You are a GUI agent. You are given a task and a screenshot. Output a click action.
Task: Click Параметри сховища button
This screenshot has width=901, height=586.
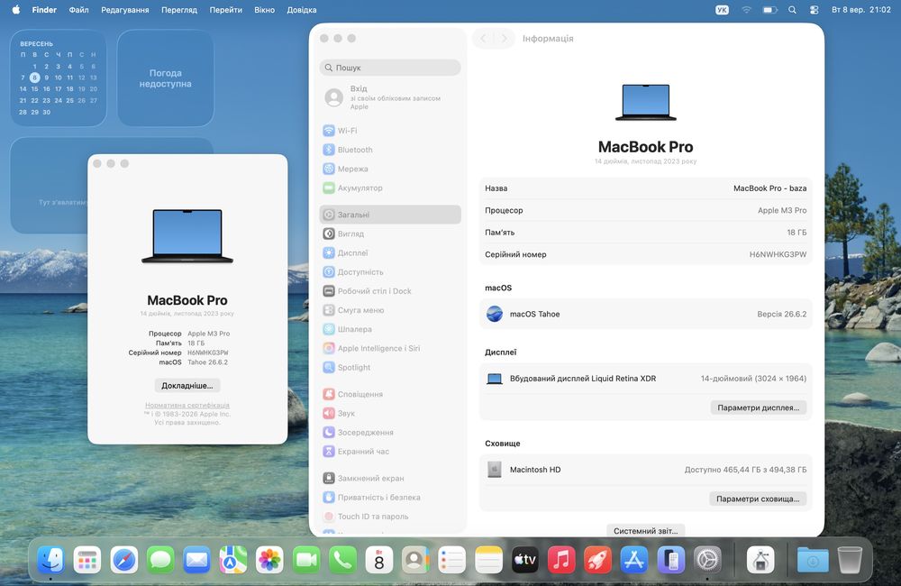coord(758,499)
